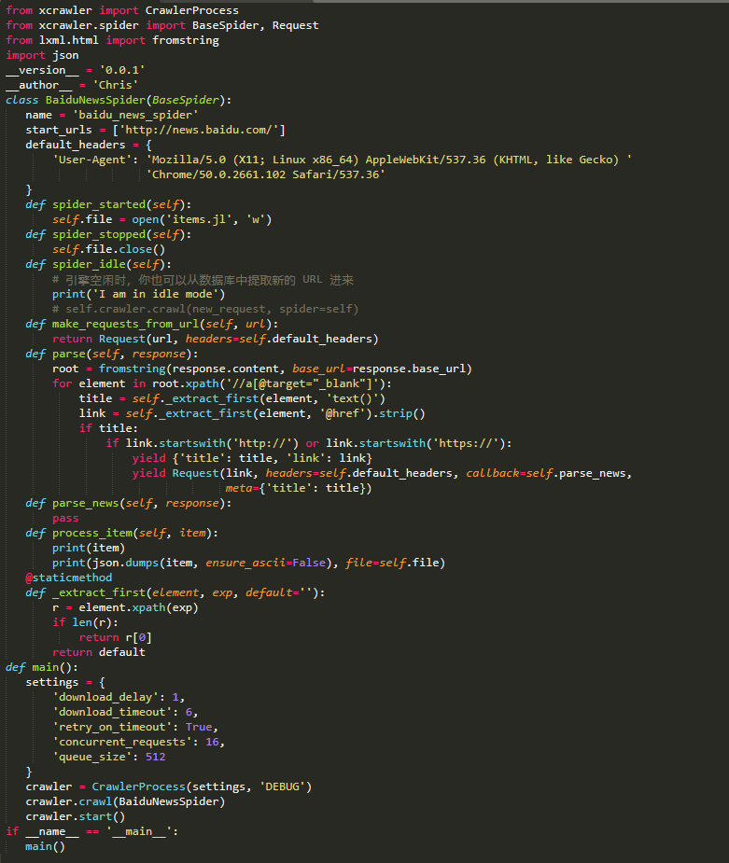This screenshot has height=863, width=729.
Task: Click the 'download_delay' setting key
Action: 105,697
